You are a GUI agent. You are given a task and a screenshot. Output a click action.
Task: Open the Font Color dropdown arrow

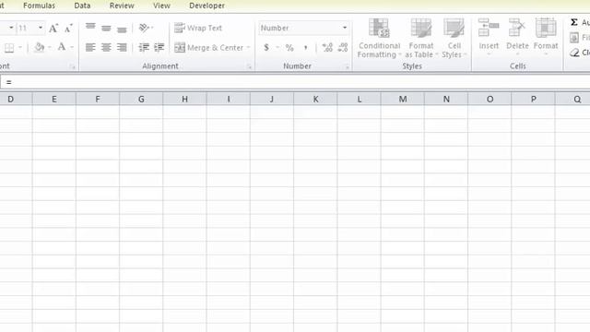72,47
